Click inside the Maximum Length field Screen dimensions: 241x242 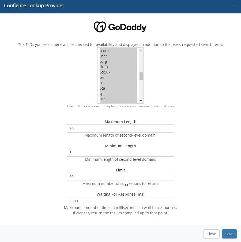click(120, 129)
